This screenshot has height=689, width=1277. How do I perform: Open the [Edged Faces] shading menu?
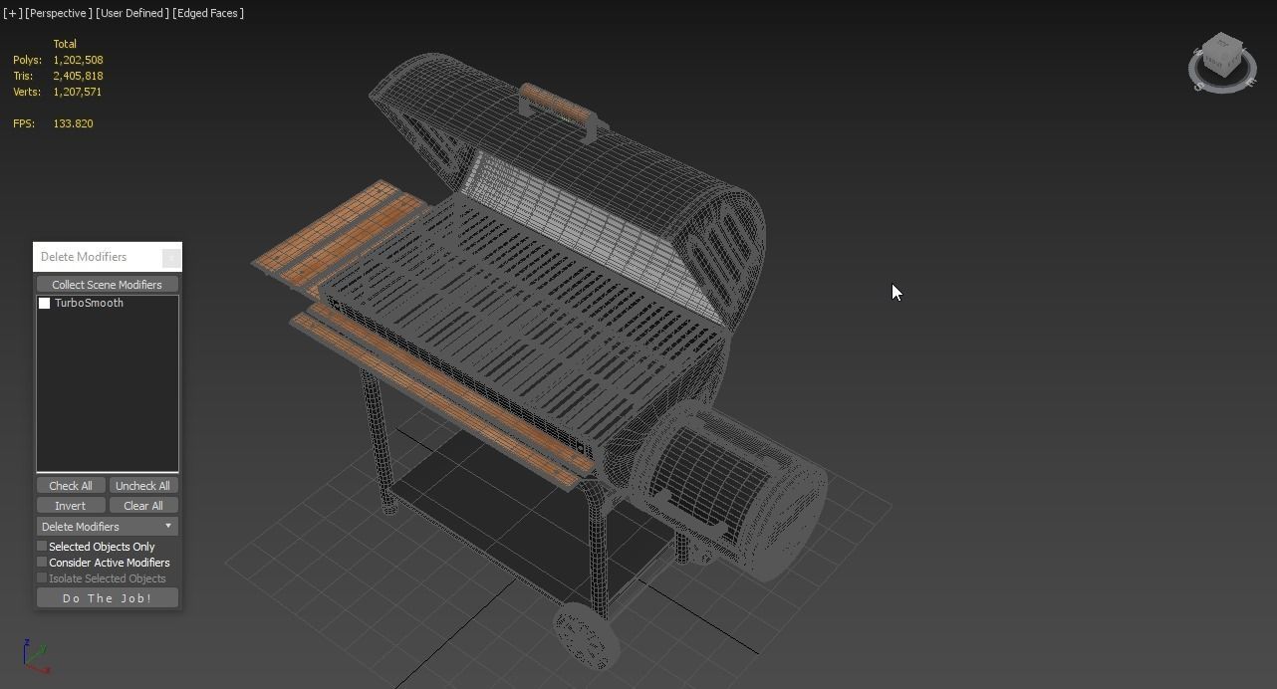coord(208,13)
